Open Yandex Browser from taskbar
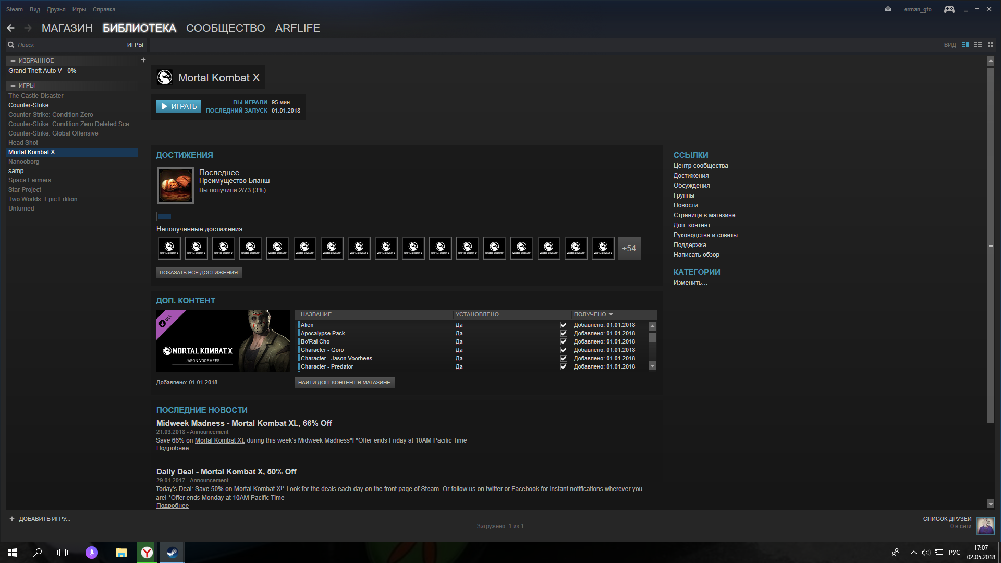This screenshot has height=563, width=1001. [x=147, y=553]
